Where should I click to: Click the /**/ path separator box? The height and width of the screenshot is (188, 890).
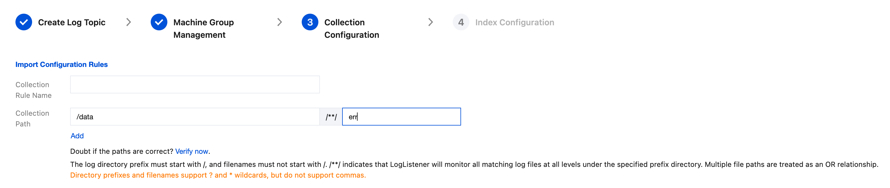[x=331, y=117]
